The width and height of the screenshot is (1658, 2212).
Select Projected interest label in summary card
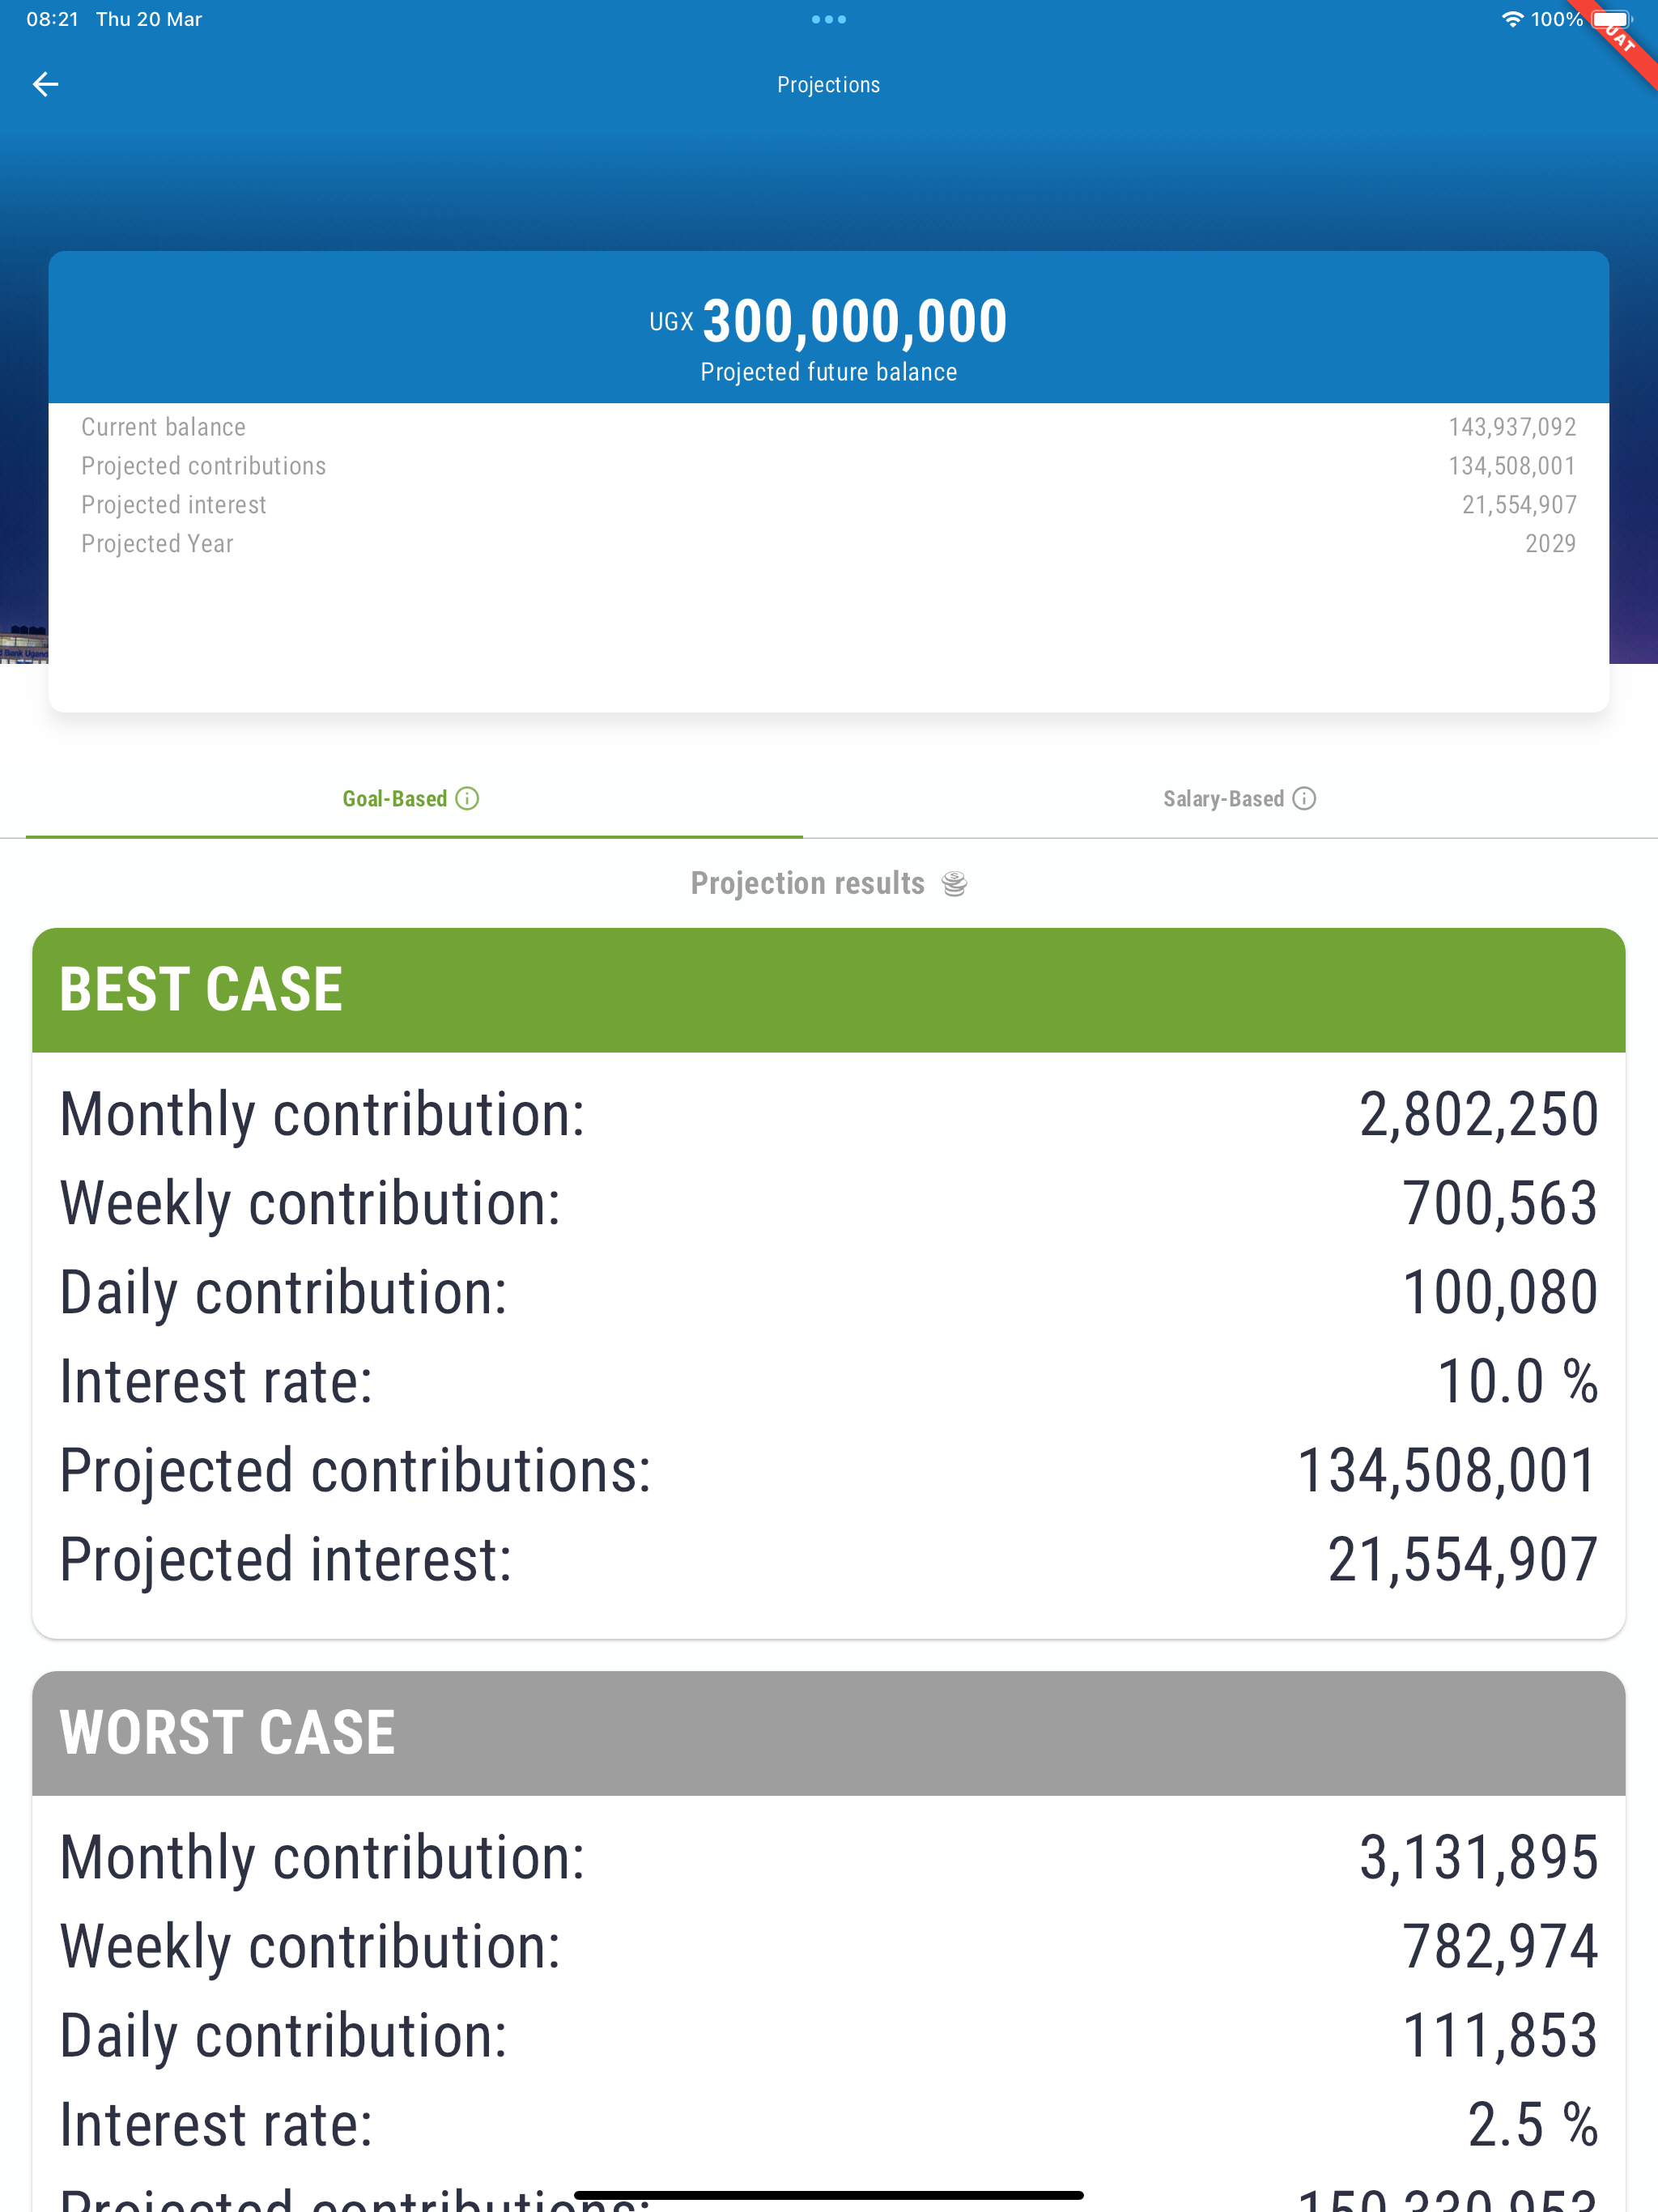tap(174, 505)
